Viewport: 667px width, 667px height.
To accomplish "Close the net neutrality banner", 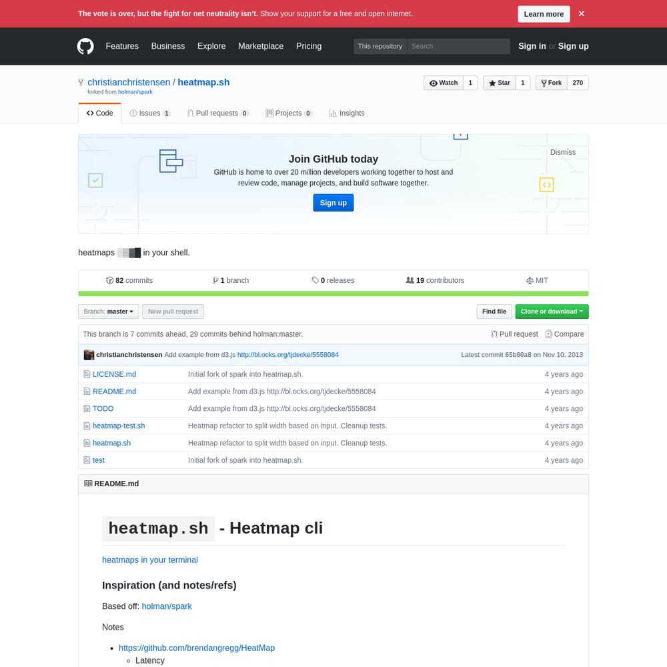I will pos(581,13).
